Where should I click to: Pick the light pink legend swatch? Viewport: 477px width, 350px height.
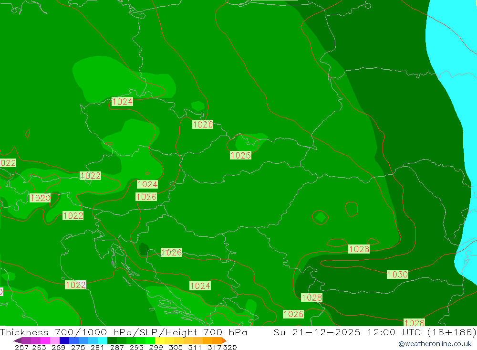tap(54, 340)
